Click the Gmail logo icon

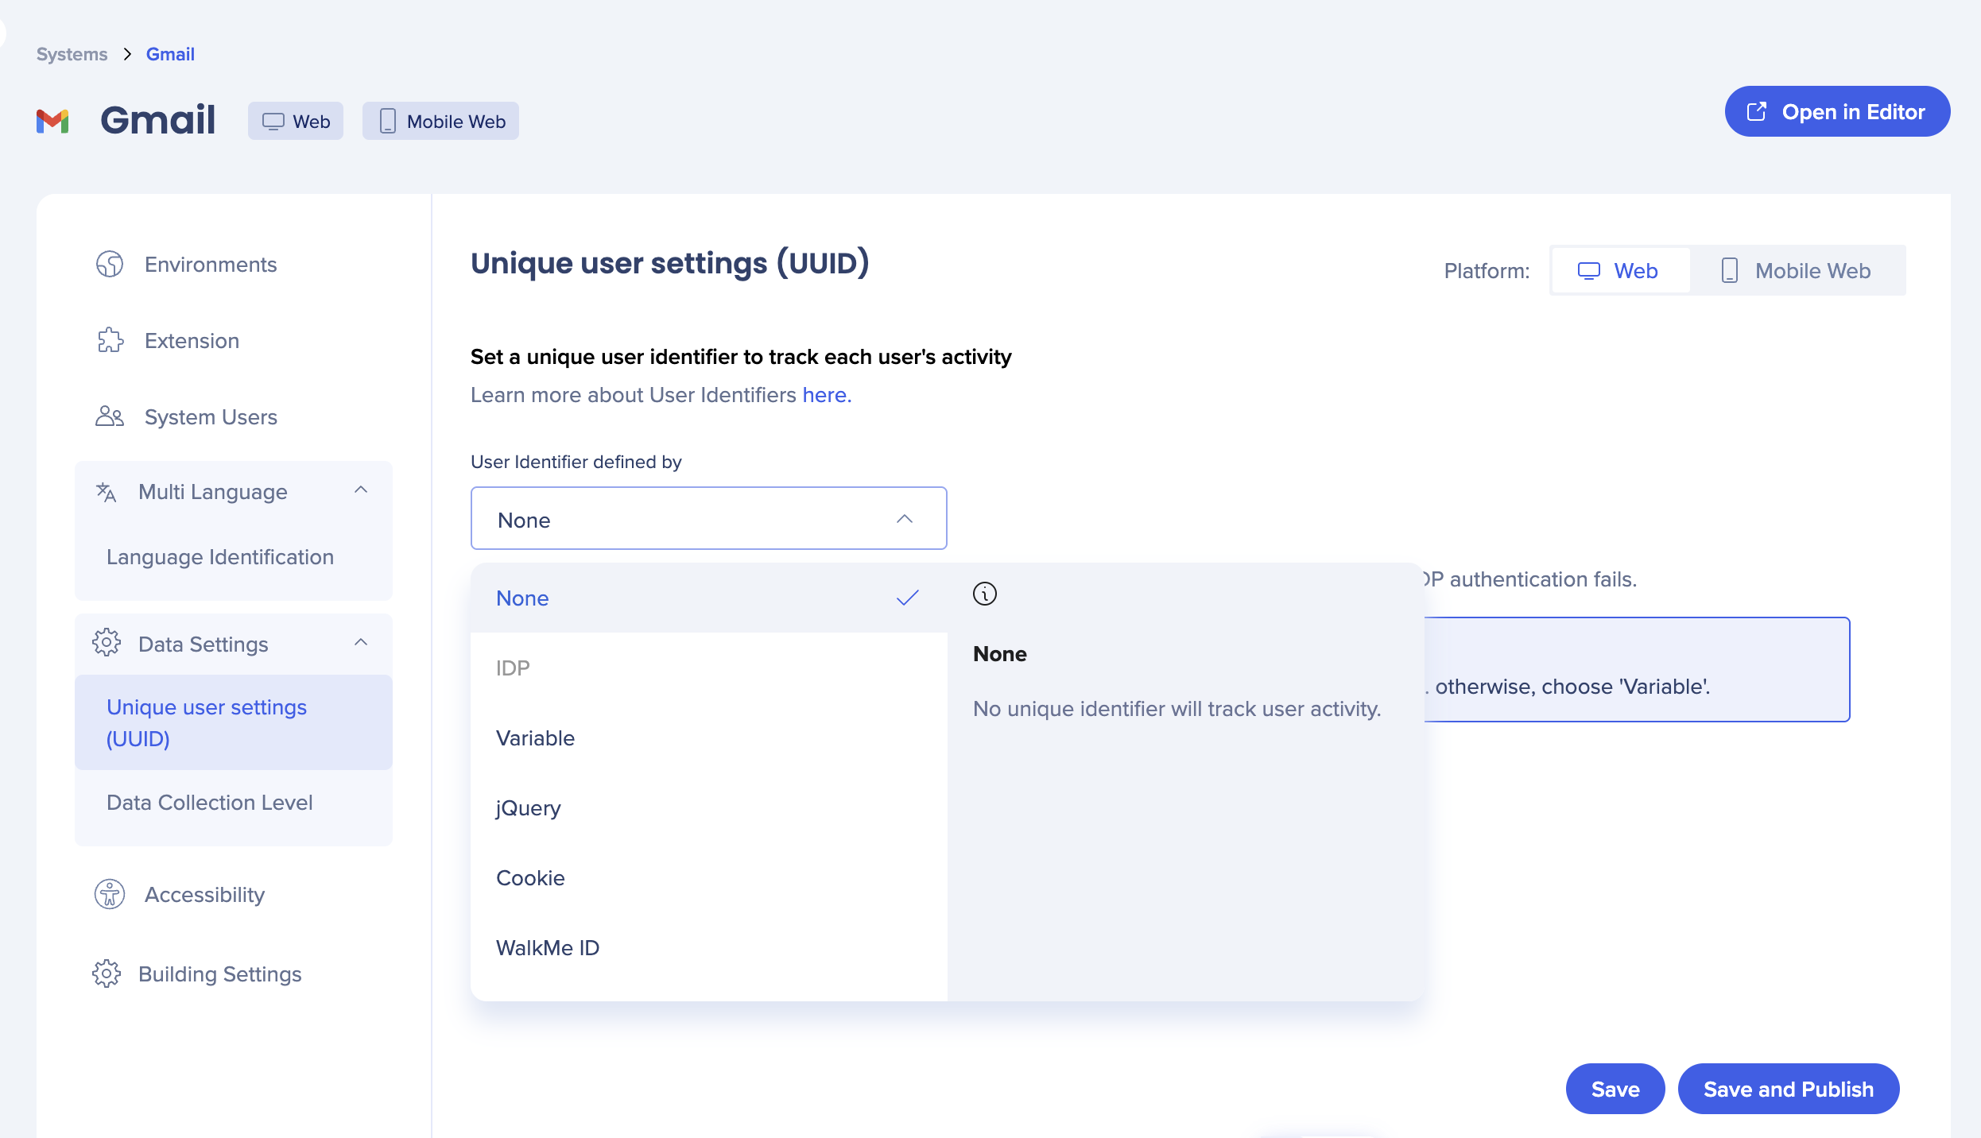click(52, 121)
